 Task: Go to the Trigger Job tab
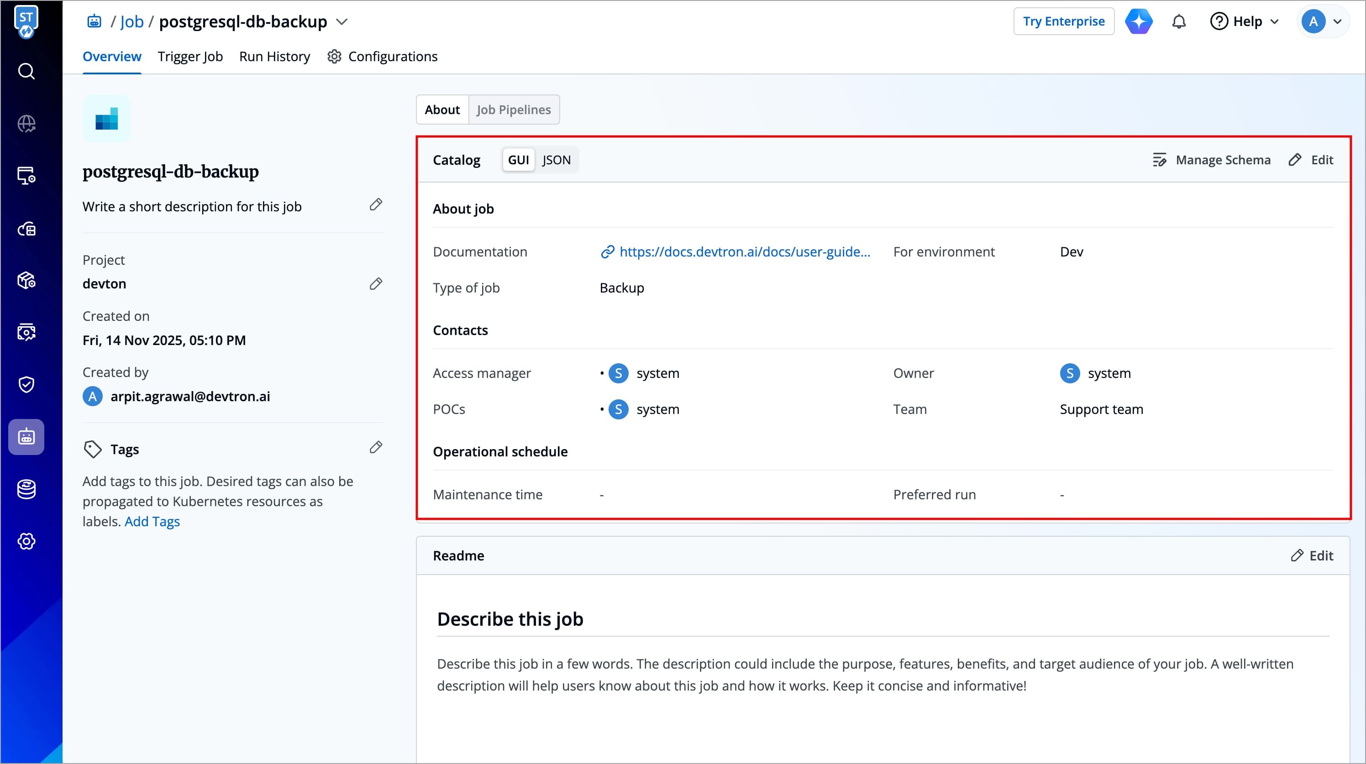pos(190,57)
